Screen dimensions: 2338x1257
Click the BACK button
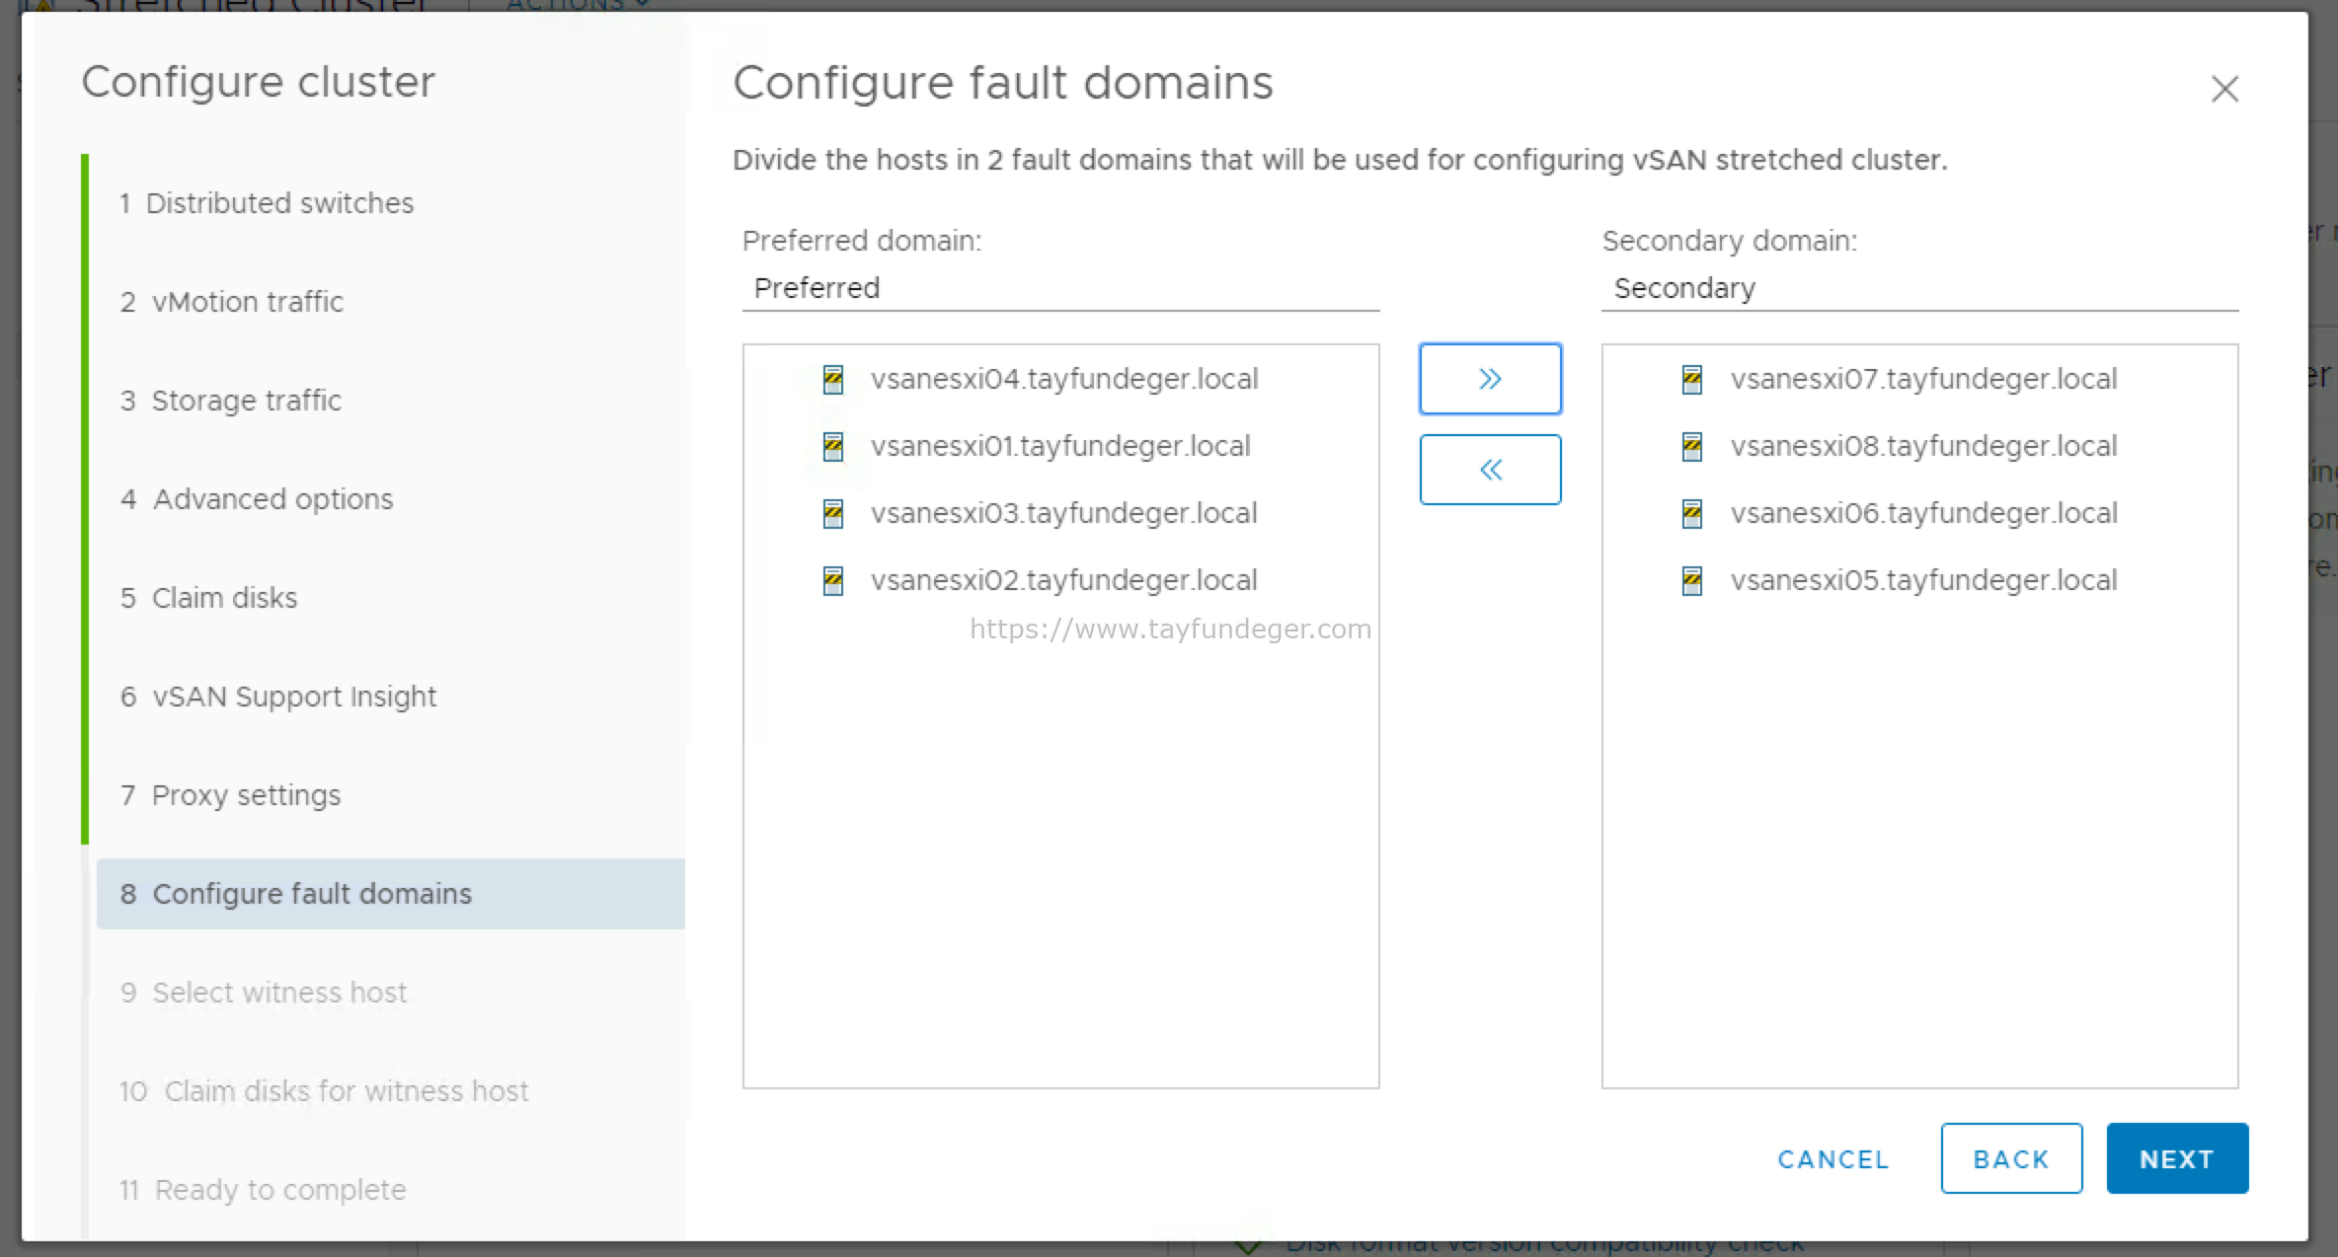2011,1158
